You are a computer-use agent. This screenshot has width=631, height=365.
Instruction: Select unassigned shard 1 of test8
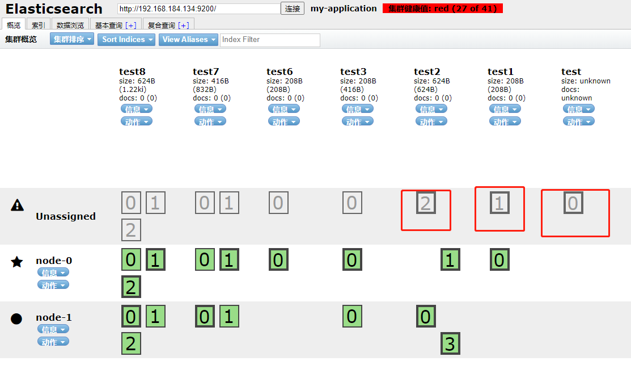[x=155, y=203]
